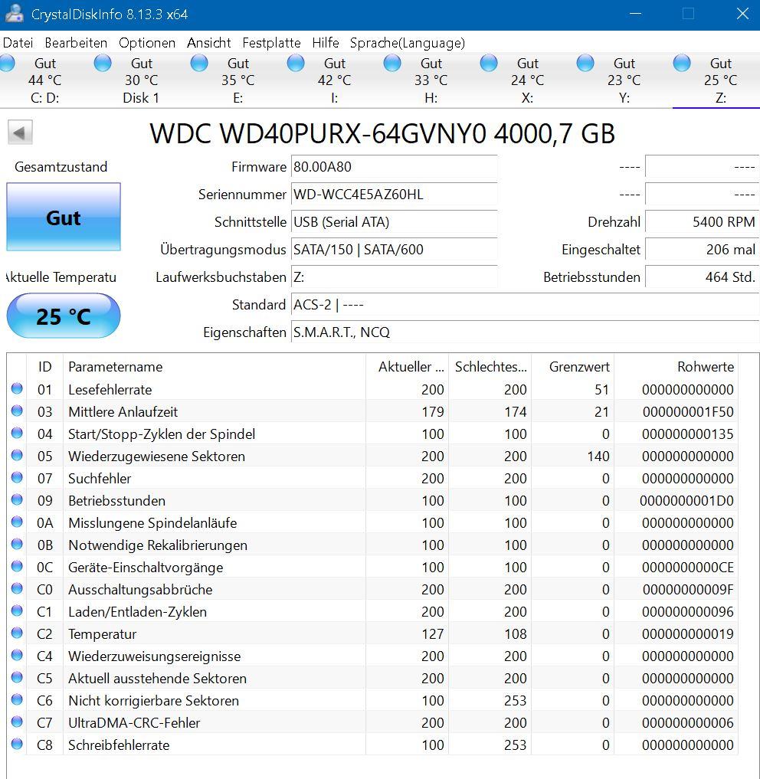This screenshot has width=760, height=779.
Task: Select the Wiederzuweisungsereignisse parameter row
Action: (x=373, y=656)
